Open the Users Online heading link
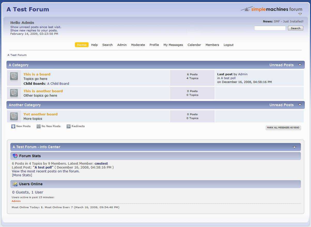The width and height of the screenshot is (311, 227). 31,184
